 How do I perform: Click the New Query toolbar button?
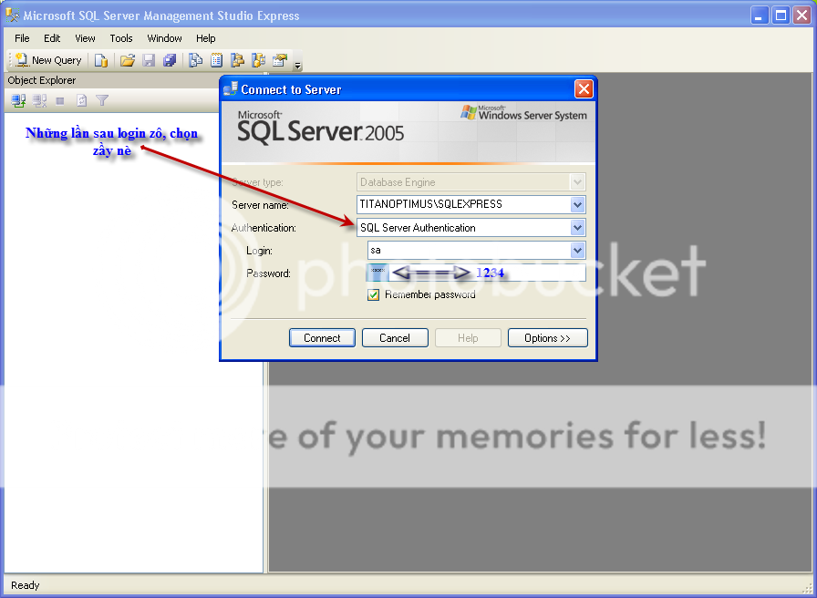[x=48, y=60]
